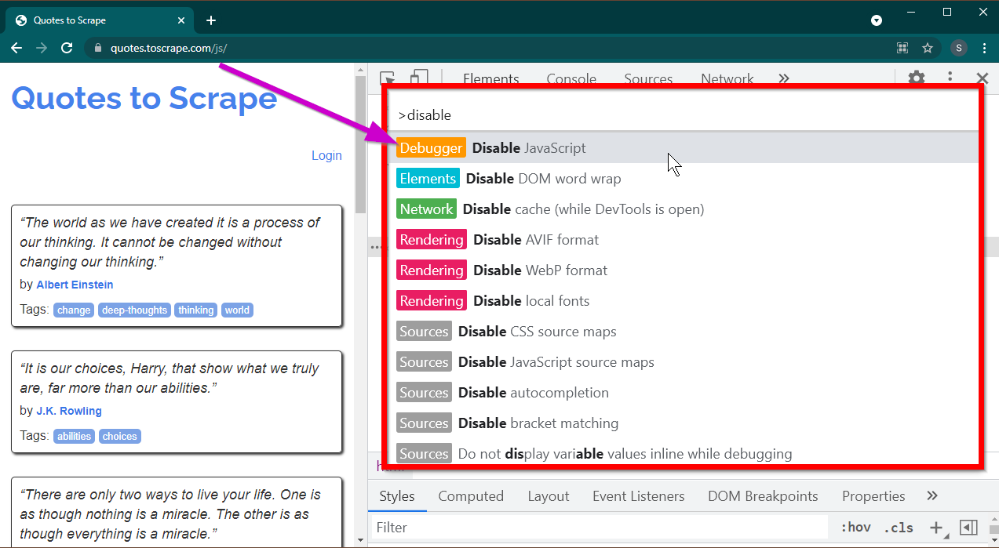Select Disable CSS source maps command
The width and height of the screenshot is (999, 548).
684,332
